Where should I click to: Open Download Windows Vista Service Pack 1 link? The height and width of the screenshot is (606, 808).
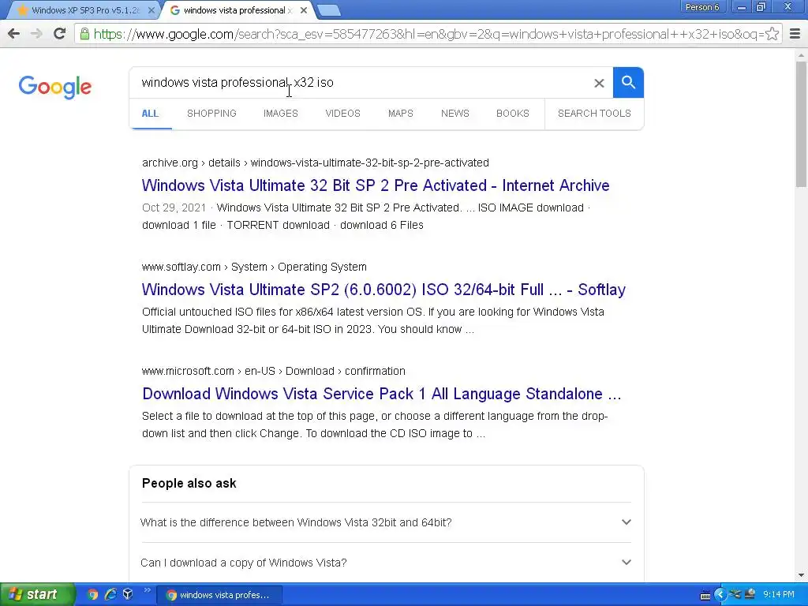382,394
